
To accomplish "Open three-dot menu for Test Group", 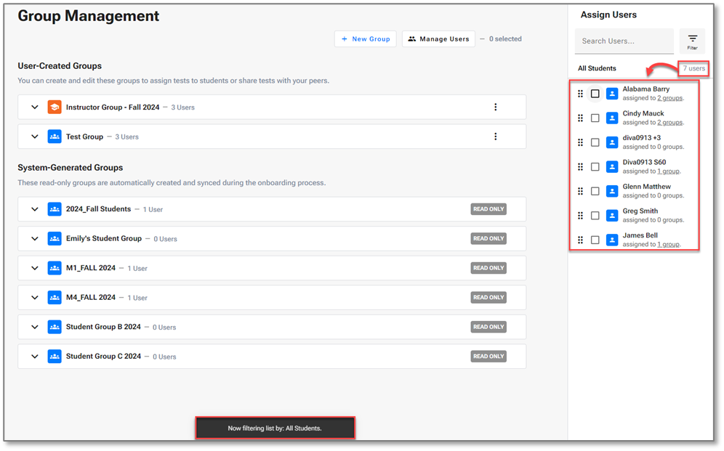I will (496, 137).
